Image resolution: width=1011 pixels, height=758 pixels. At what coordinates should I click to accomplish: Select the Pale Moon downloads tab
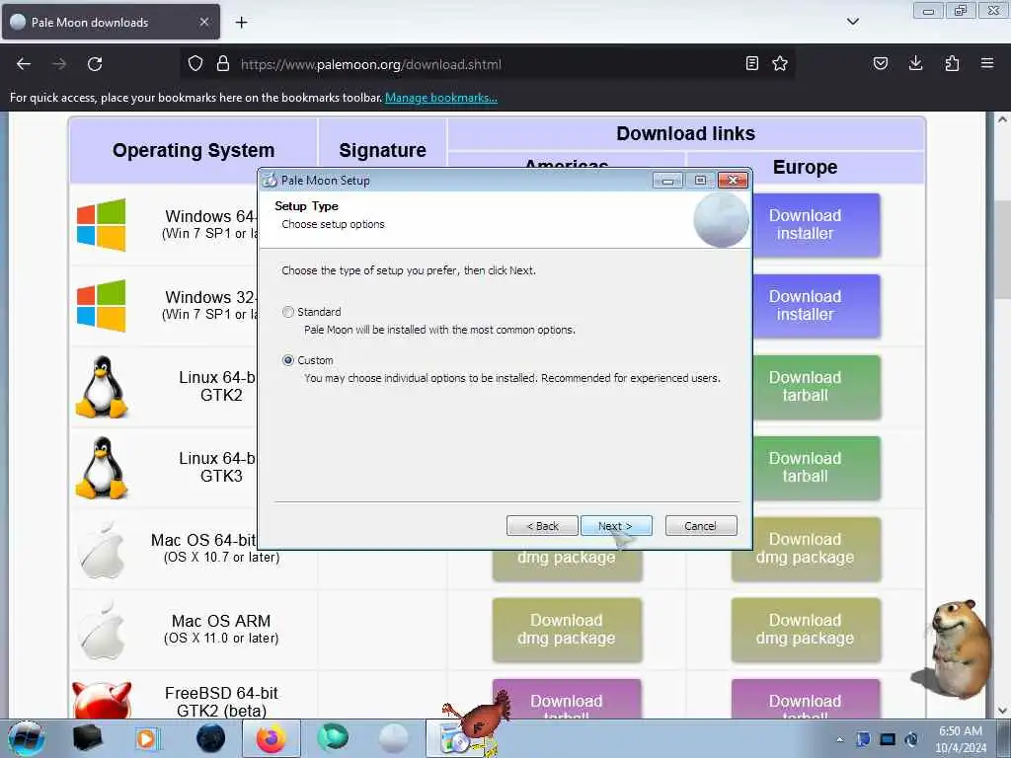pos(111,22)
